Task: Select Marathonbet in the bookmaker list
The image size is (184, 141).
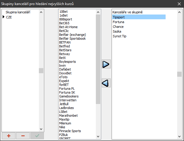Action: [x=69, y=116]
